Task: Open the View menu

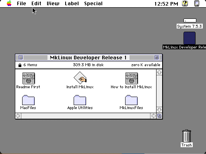Action: [x=53, y=4]
